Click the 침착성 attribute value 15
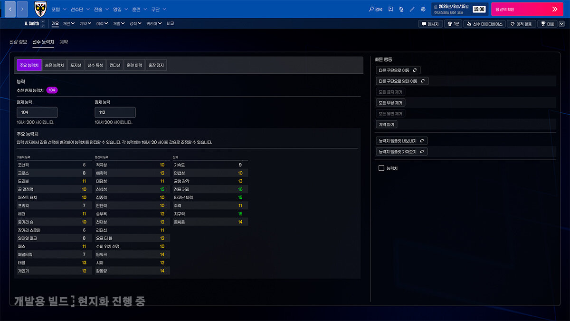The height and width of the screenshot is (321, 570). click(162, 189)
